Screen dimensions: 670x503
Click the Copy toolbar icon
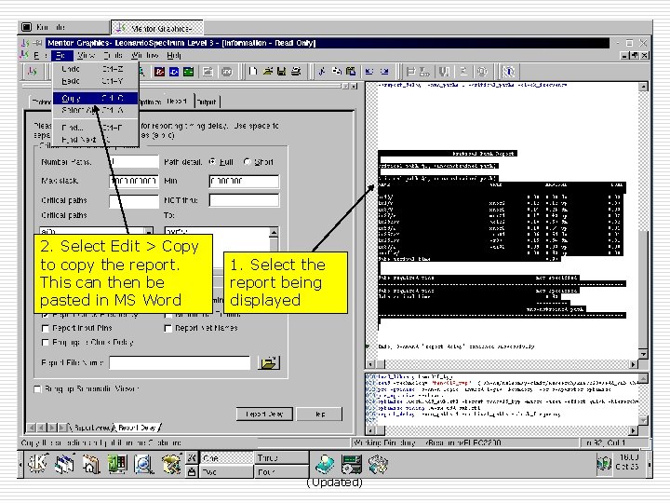[x=337, y=72]
